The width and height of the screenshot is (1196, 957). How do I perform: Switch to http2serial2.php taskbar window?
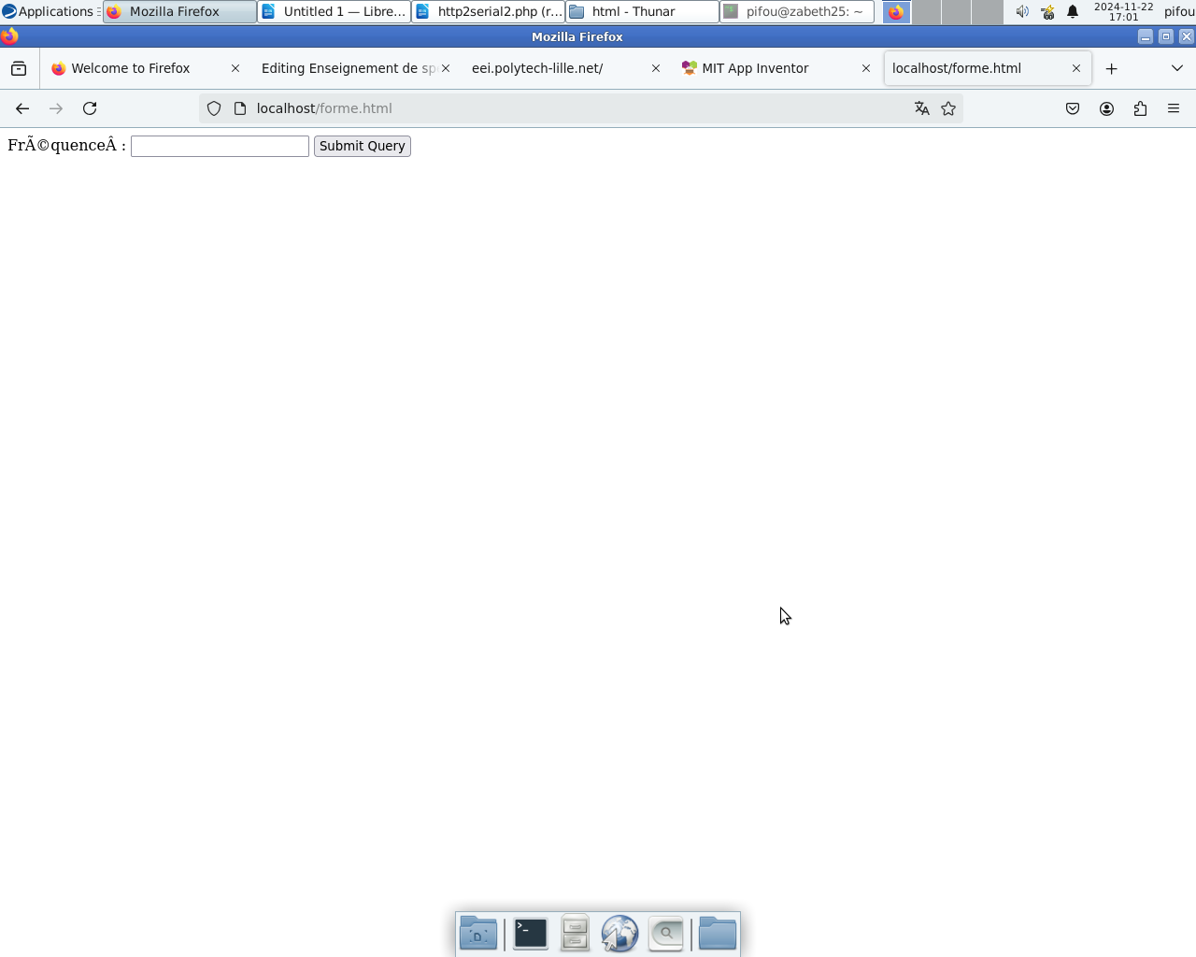click(x=488, y=11)
